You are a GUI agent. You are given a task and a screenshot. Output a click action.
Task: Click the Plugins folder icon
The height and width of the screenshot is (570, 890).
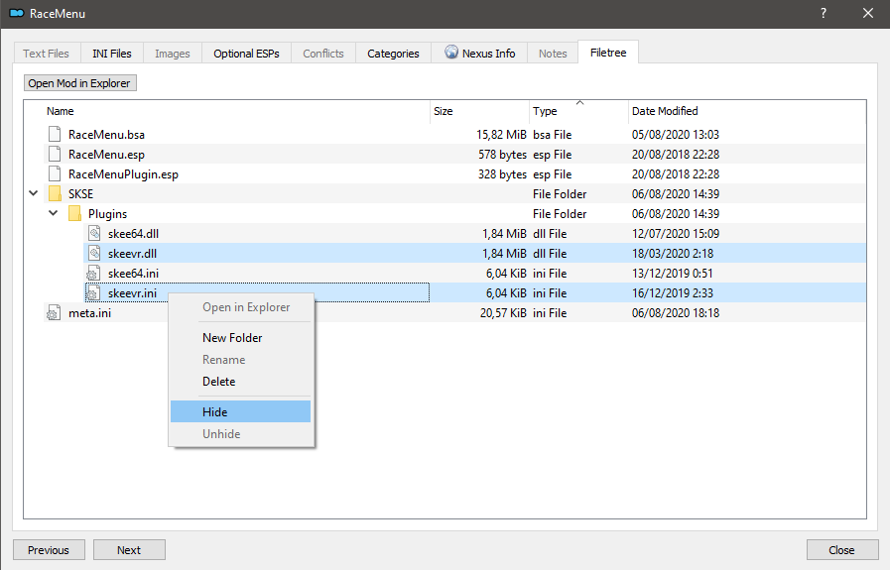coord(74,214)
